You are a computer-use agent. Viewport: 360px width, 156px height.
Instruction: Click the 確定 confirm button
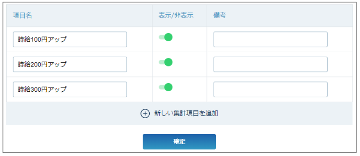click(179, 142)
